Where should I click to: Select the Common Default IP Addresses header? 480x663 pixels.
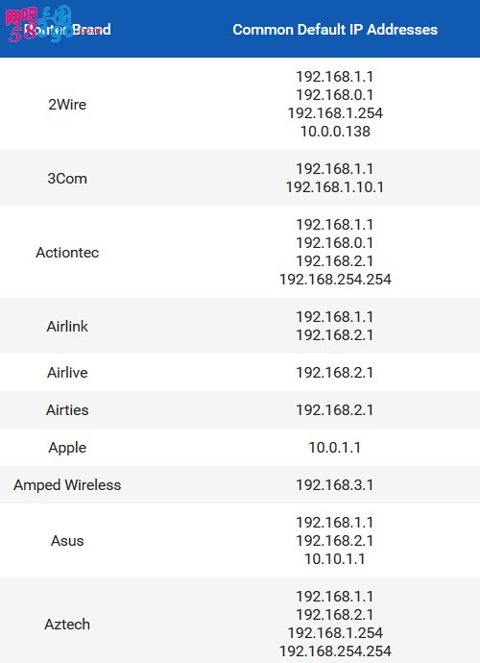tap(335, 29)
